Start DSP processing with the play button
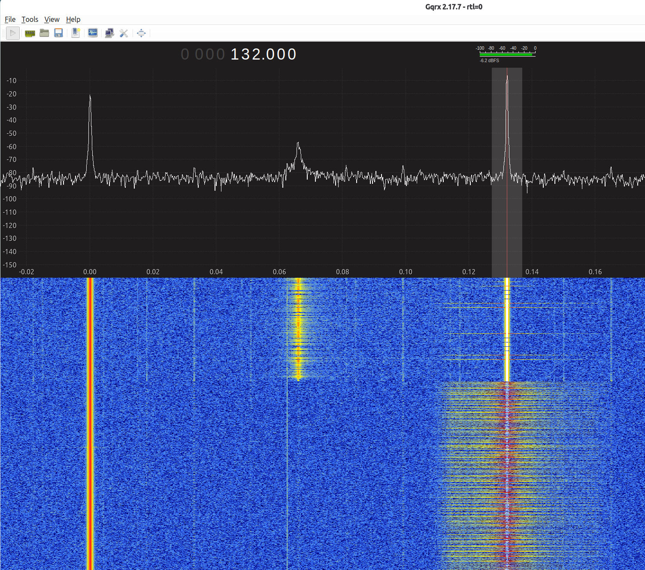Viewport: 645px width, 570px height. point(13,33)
